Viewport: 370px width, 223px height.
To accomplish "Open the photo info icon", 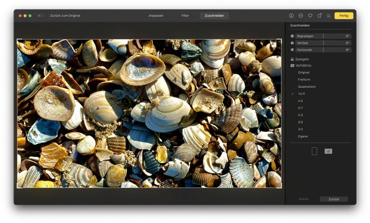I will (x=291, y=15).
